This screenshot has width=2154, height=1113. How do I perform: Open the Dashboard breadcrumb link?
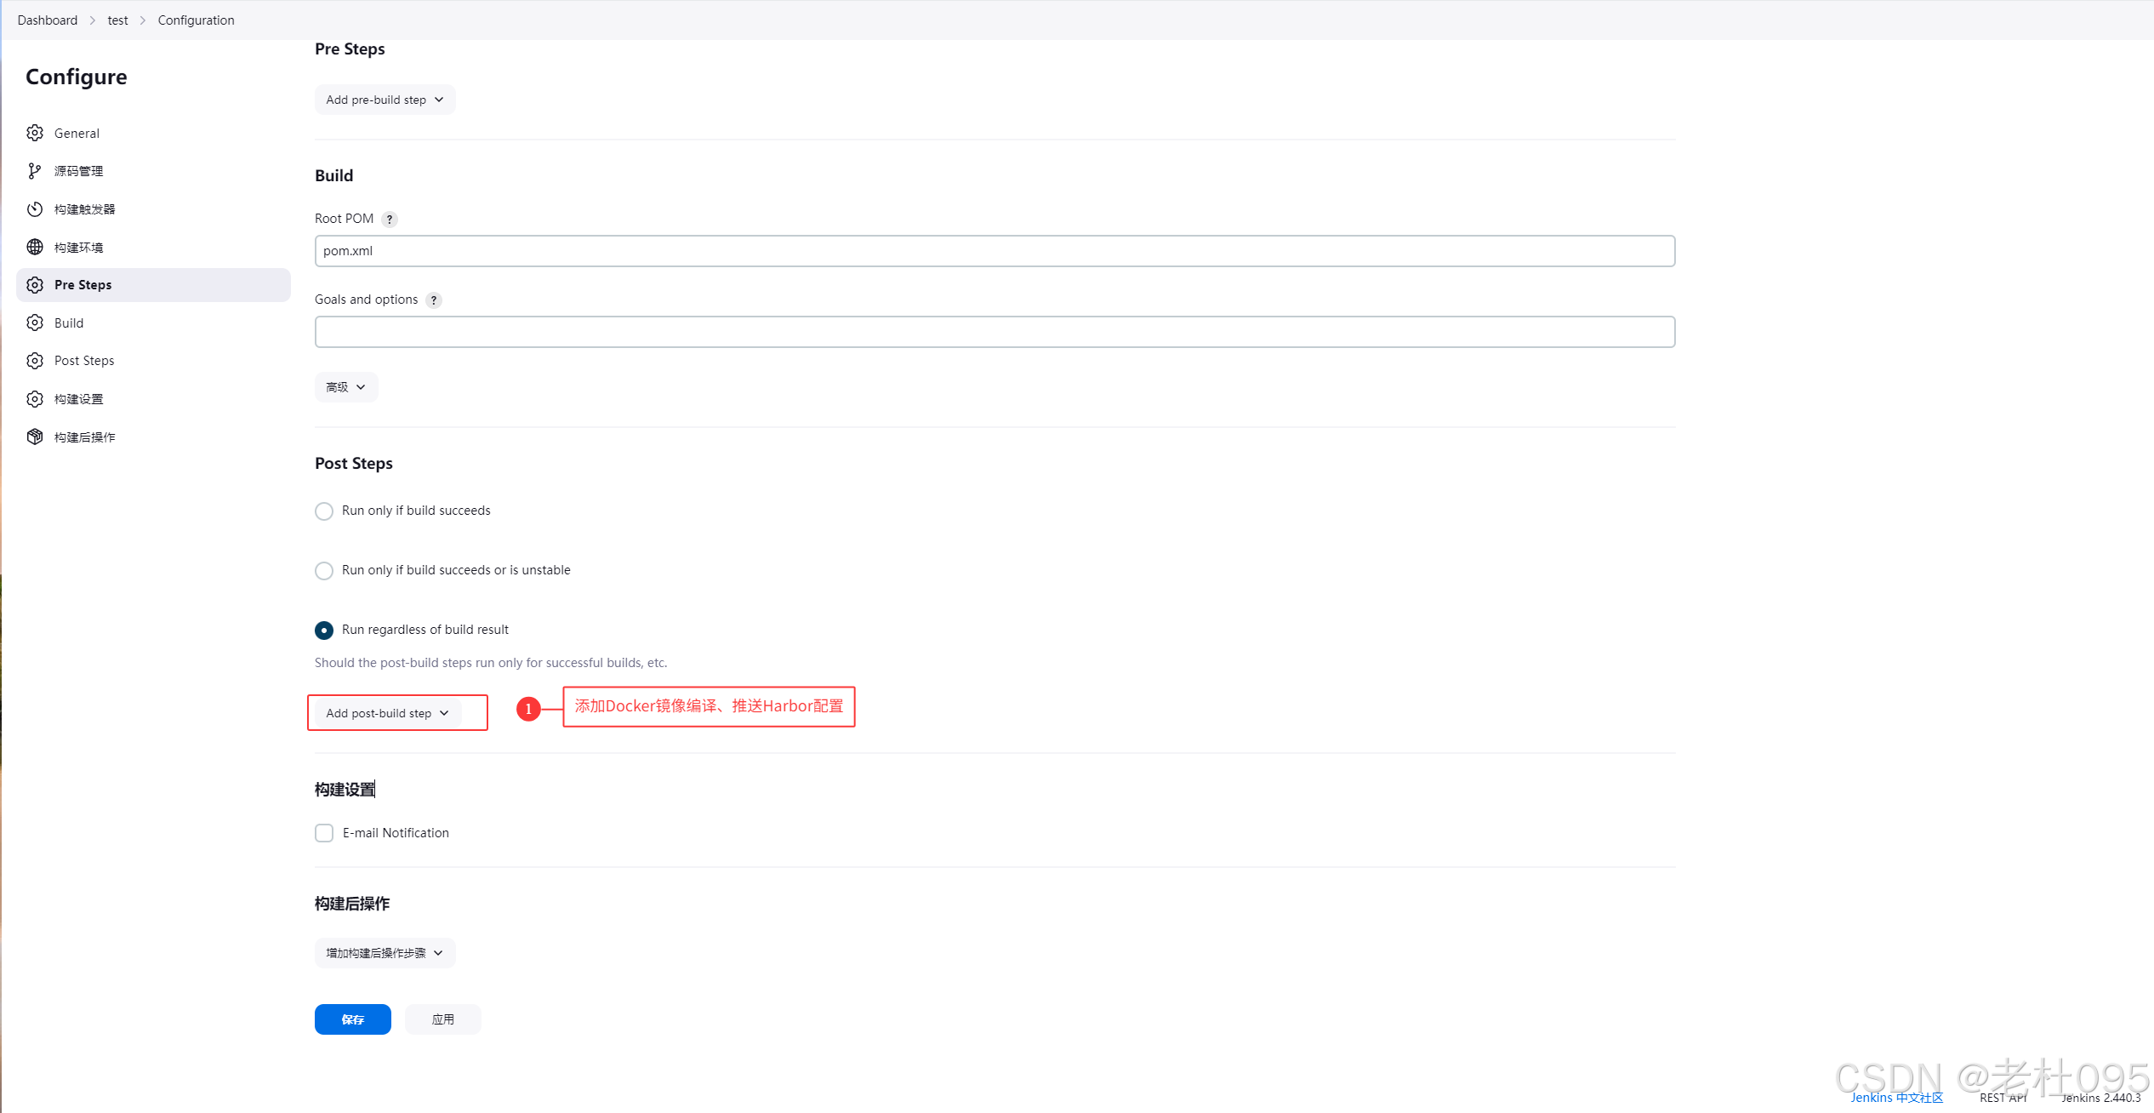pyautogui.click(x=48, y=20)
